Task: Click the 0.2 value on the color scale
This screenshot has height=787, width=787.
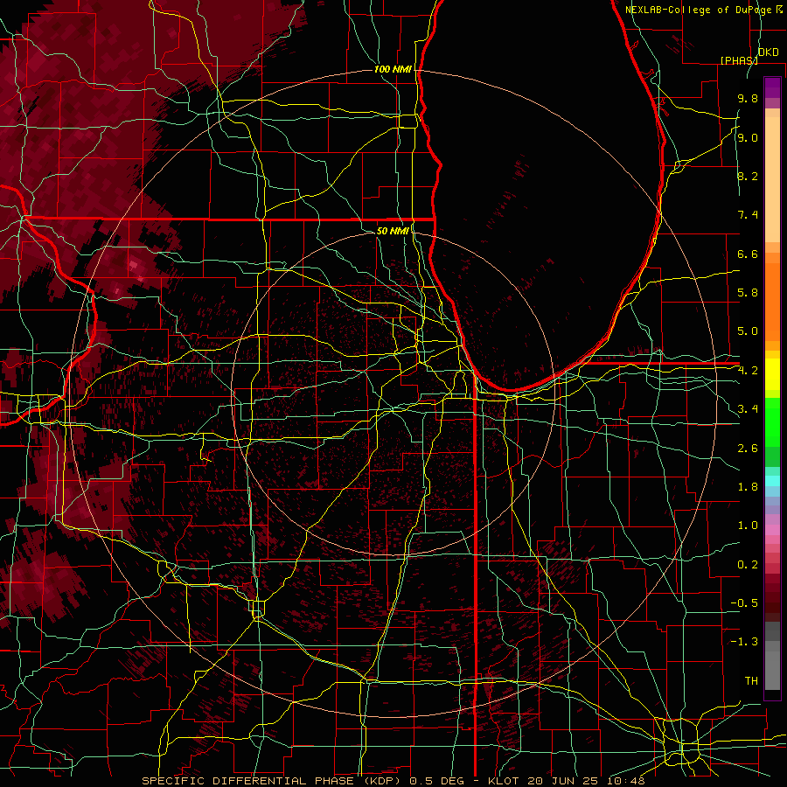Action: (748, 565)
